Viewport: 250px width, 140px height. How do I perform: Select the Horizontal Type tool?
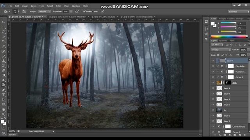tap(4, 95)
